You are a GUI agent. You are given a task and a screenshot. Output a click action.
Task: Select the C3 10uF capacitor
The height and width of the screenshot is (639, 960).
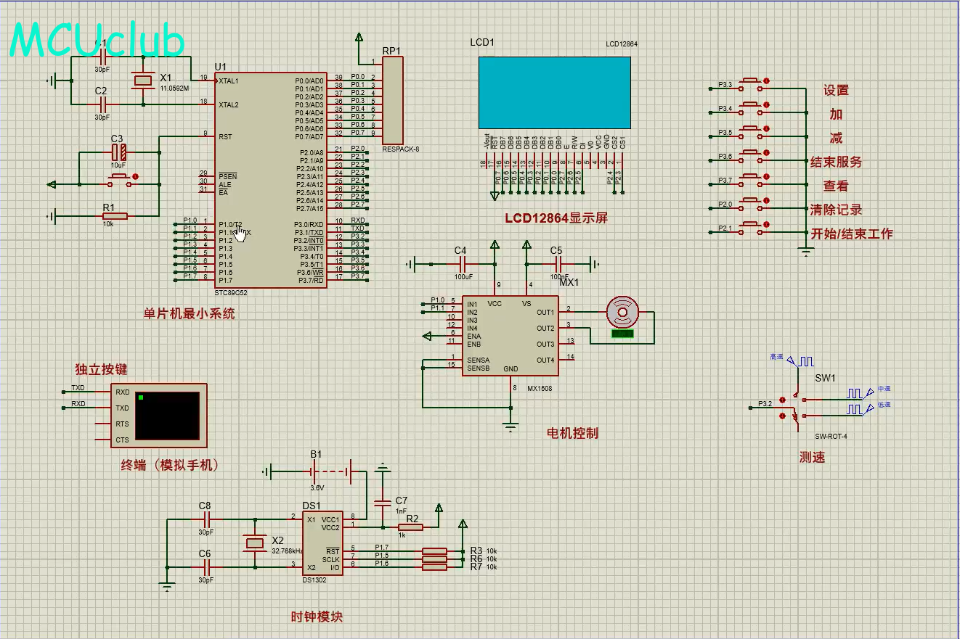pyautogui.click(x=118, y=152)
